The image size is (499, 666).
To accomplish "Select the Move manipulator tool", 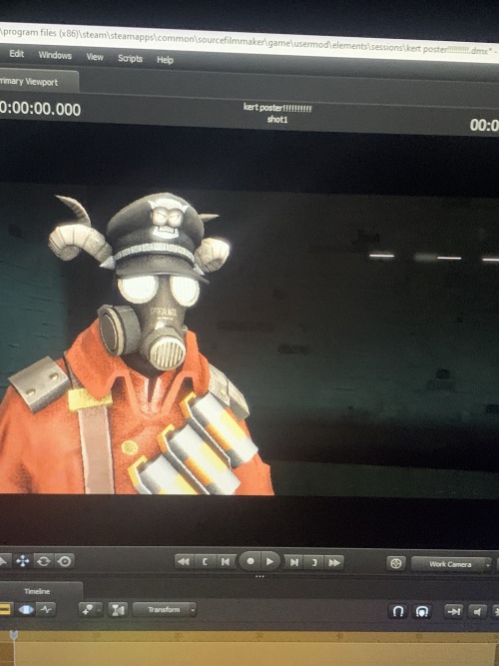I will [23, 561].
